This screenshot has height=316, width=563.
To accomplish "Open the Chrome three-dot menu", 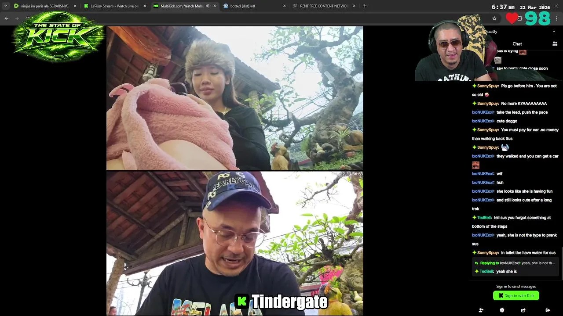I will point(557,18).
